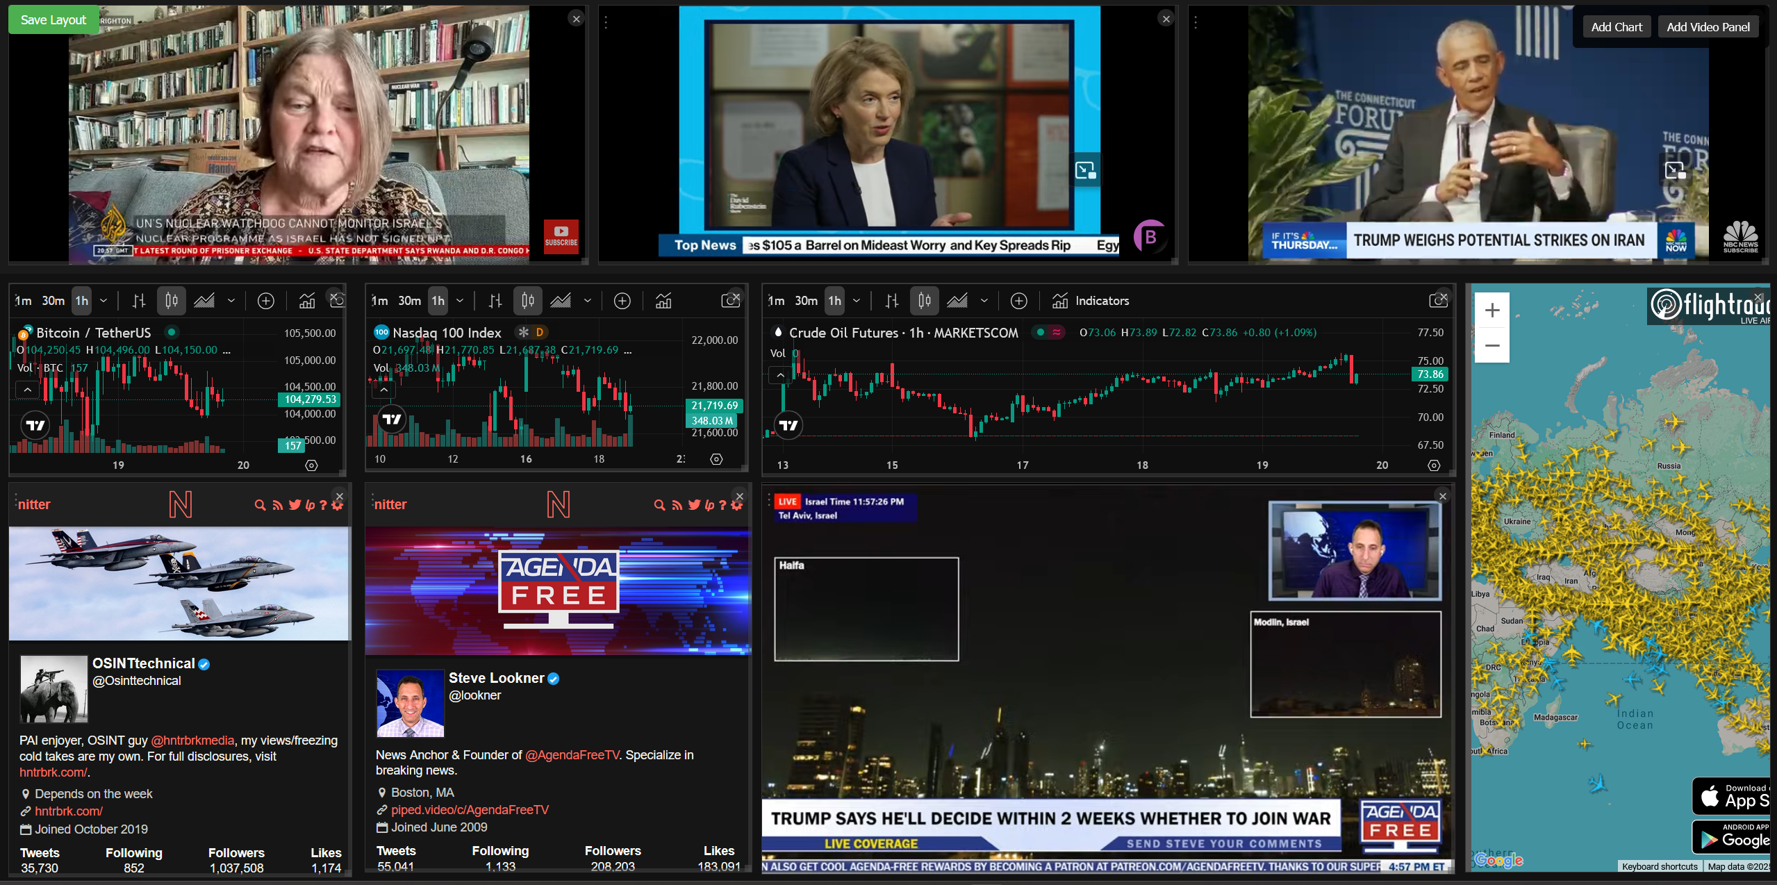Select 1m interval on Nasdaq 100 chart

point(379,301)
